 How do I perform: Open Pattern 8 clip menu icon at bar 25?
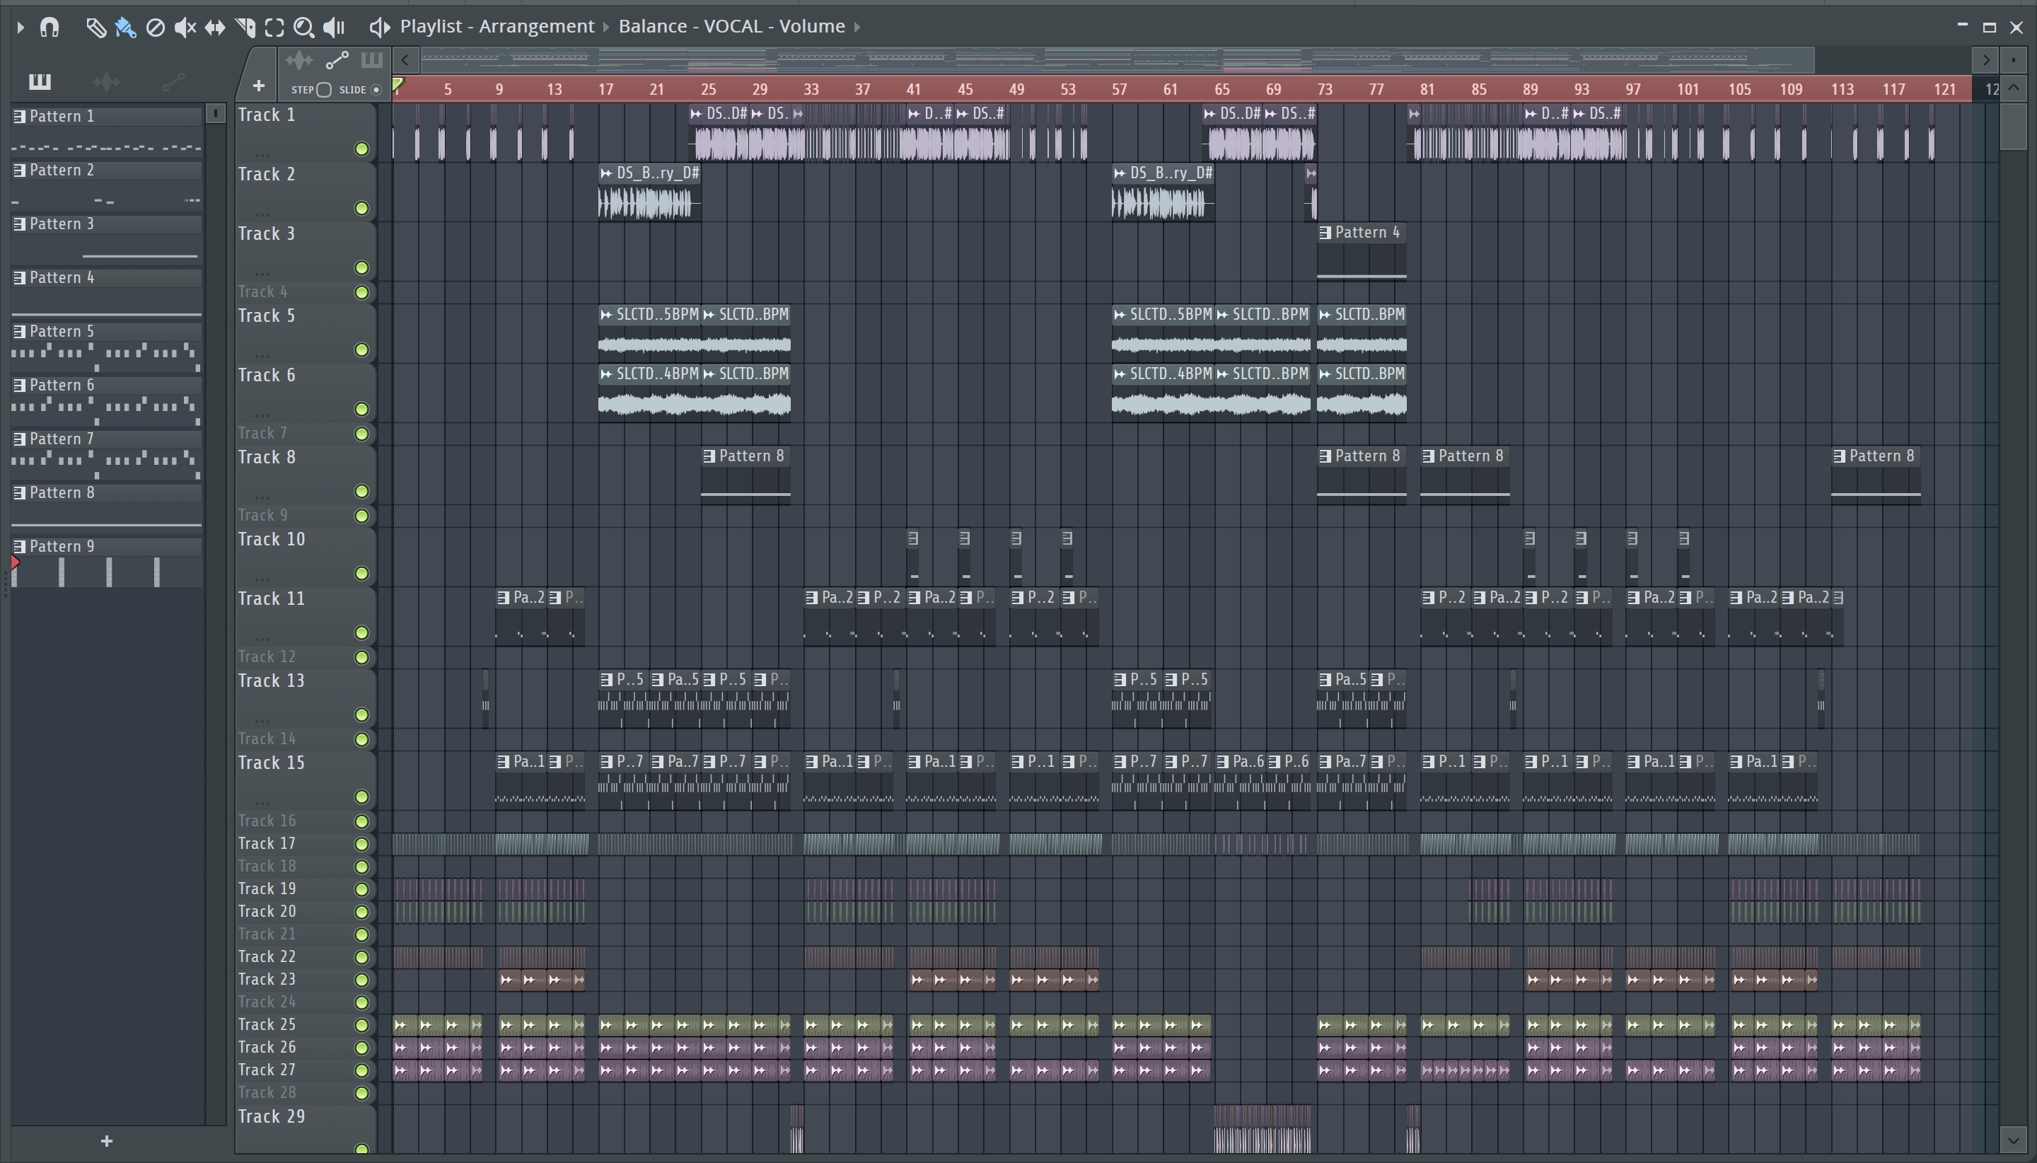[x=708, y=456]
